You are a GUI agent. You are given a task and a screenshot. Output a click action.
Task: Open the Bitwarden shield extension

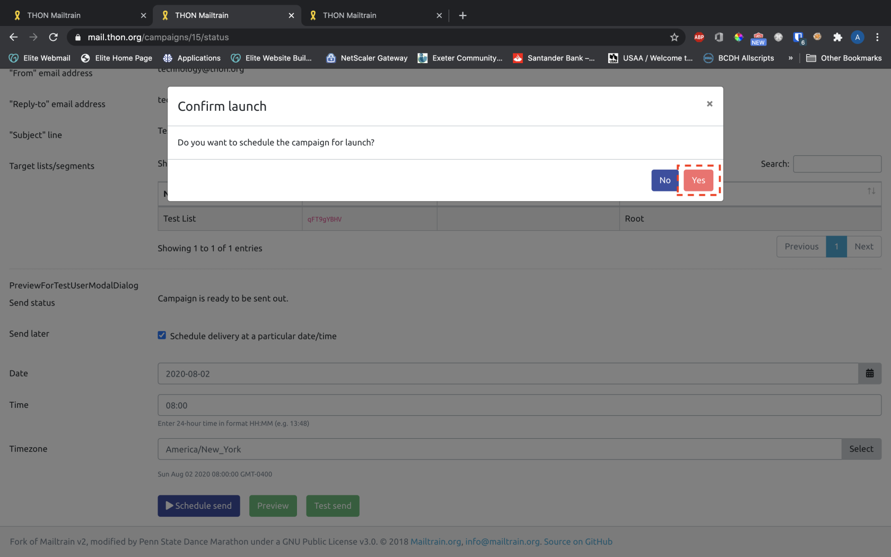(798, 37)
